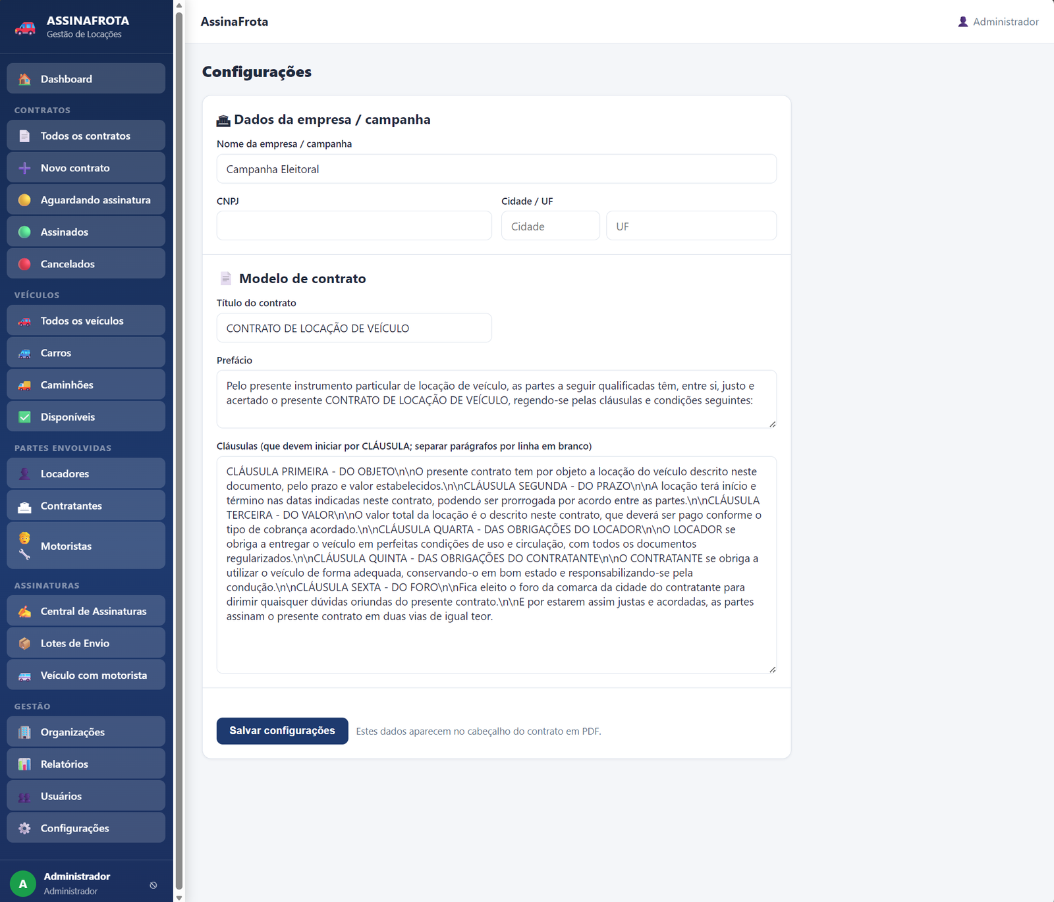Click the building icon beside Organizações
Image resolution: width=1054 pixels, height=902 pixels.
pos(24,732)
